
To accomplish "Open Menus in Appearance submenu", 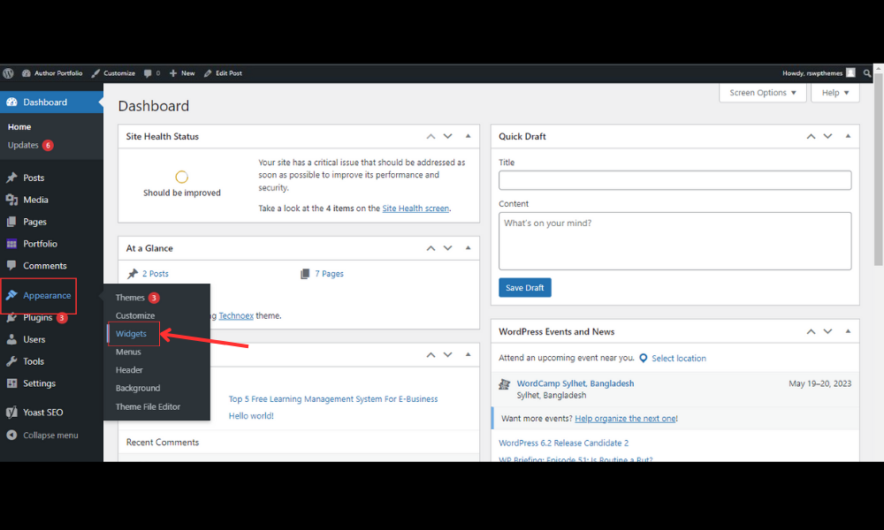I will pyautogui.click(x=128, y=352).
